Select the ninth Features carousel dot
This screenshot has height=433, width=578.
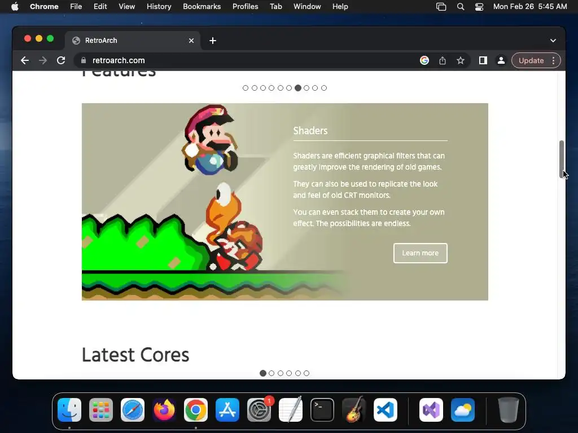[315, 88]
